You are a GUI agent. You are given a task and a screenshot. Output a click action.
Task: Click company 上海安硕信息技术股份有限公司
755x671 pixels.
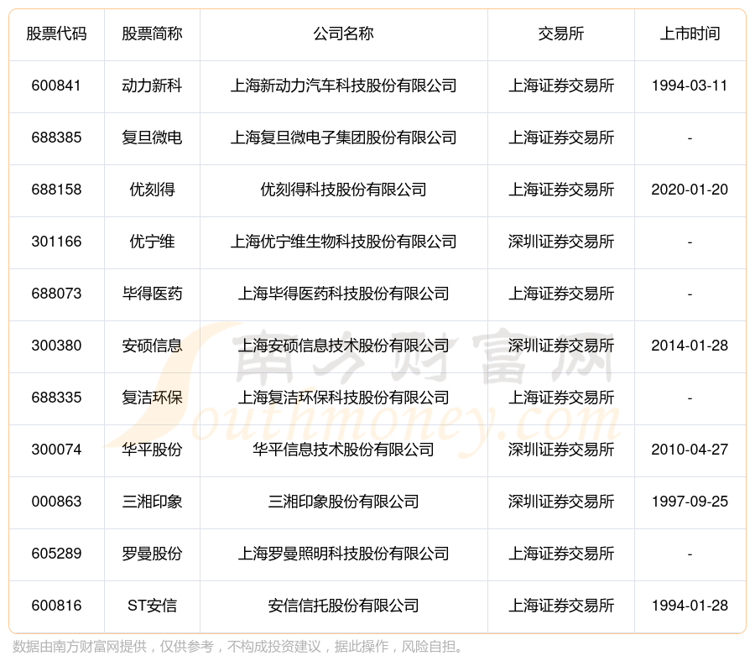point(343,346)
